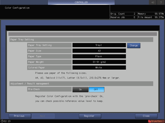The width and height of the screenshot is (165, 123).
Task: Click Register to save color configuration
Action: point(90,116)
